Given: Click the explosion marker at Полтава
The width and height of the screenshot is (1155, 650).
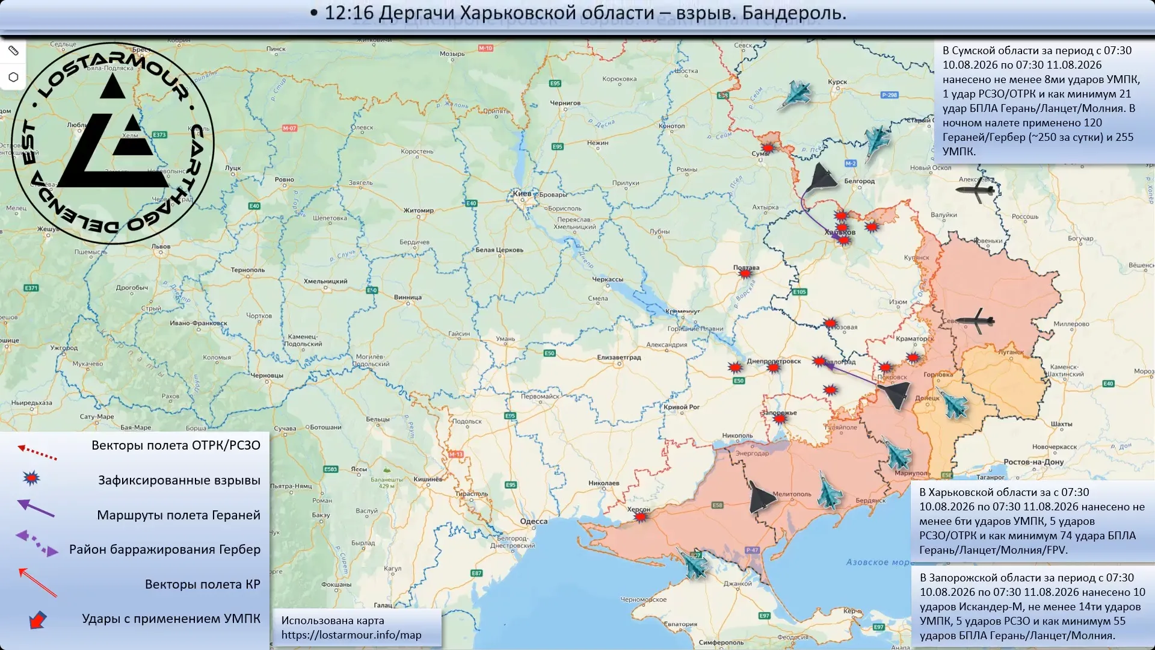Looking at the screenshot, I should click(x=745, y=274).
